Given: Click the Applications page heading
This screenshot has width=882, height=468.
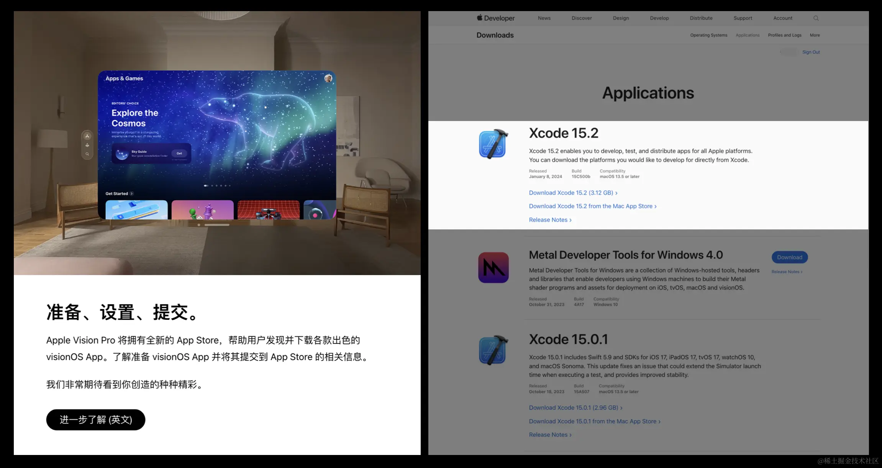Looking at the screenshot, I should (x=648, y=93).
